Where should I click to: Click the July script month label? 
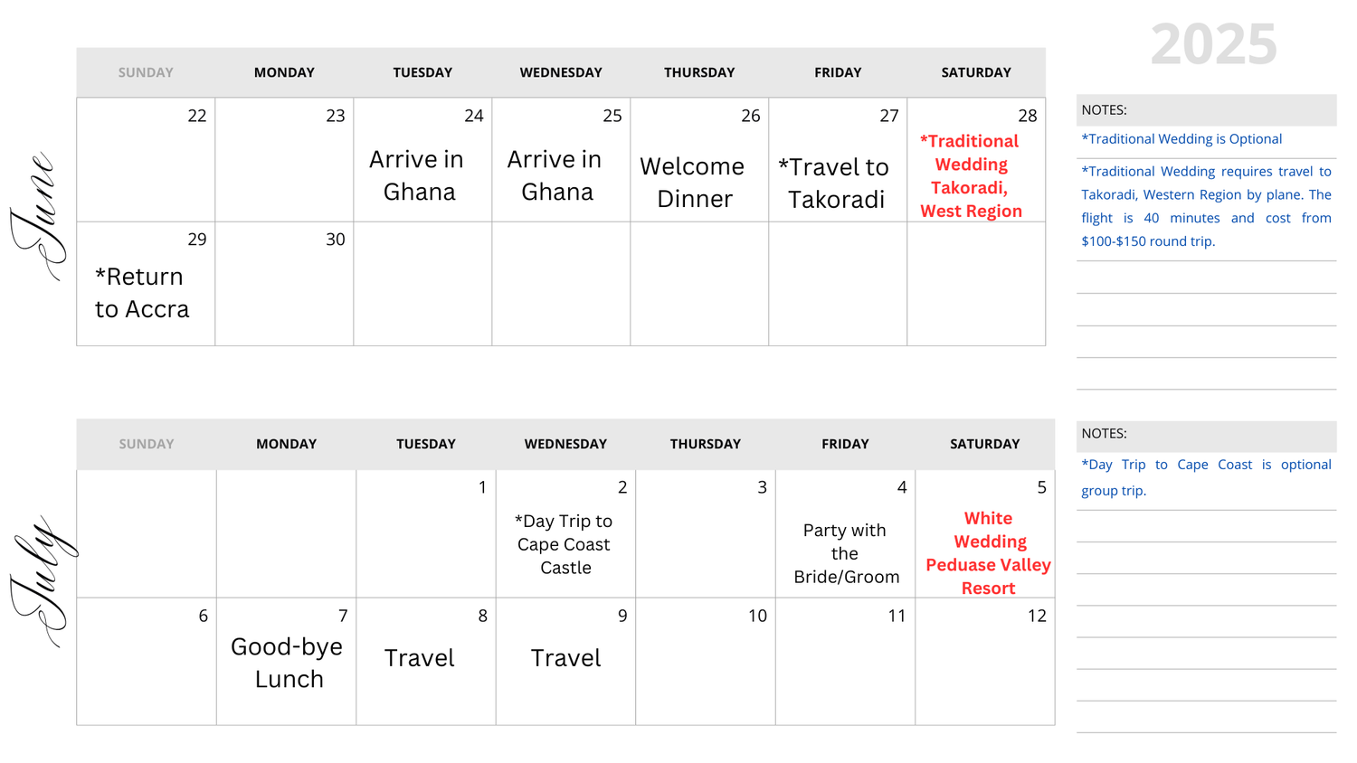click(43, 581)
